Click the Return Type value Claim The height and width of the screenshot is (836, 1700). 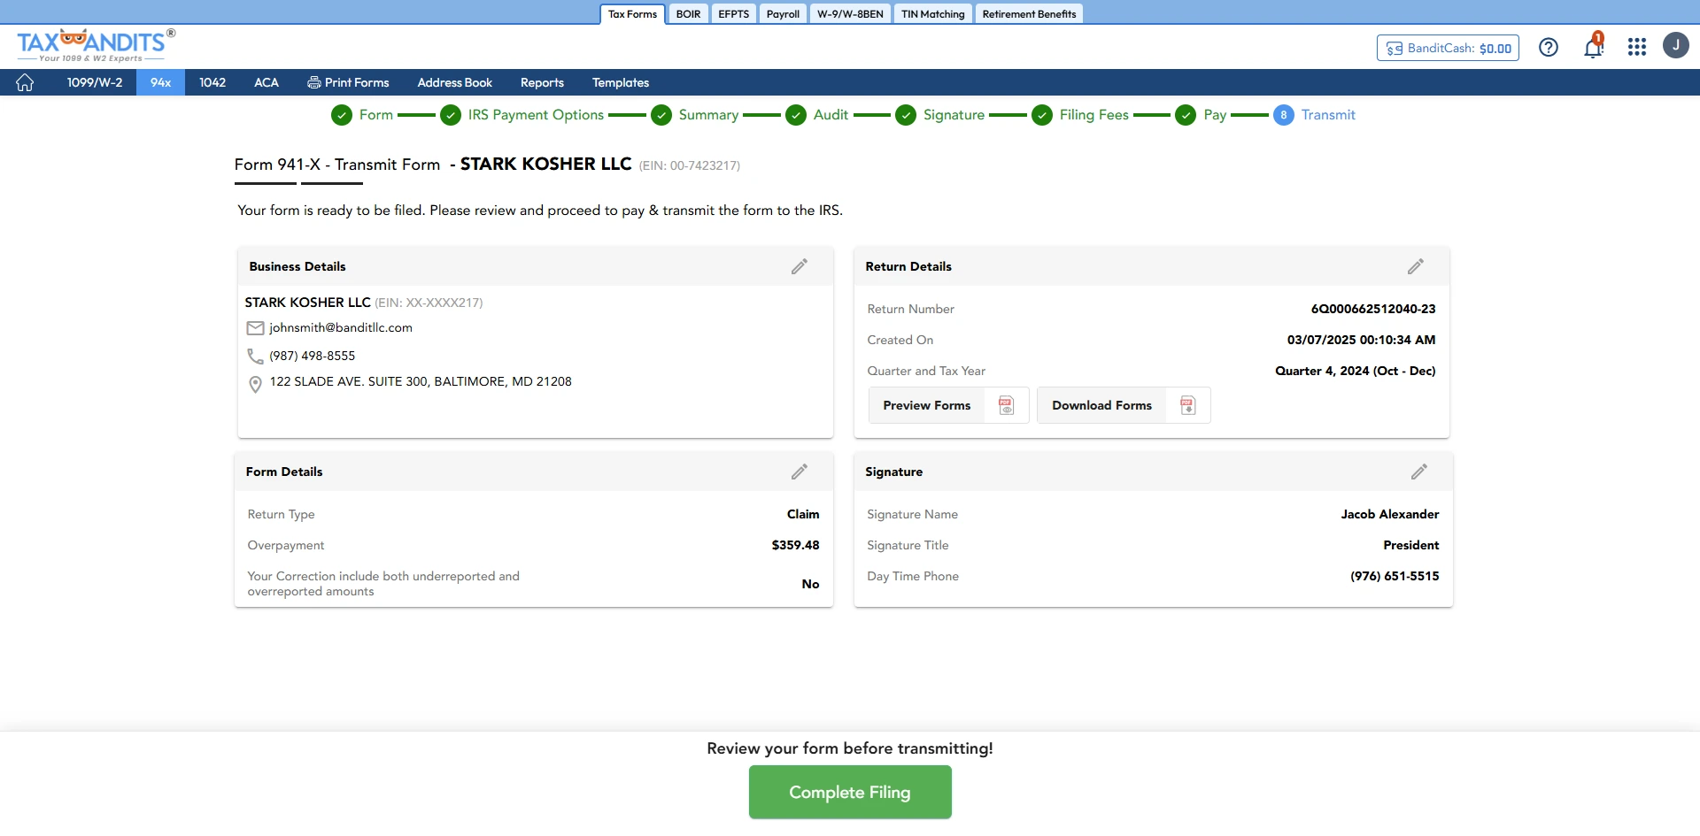[803, 514]
